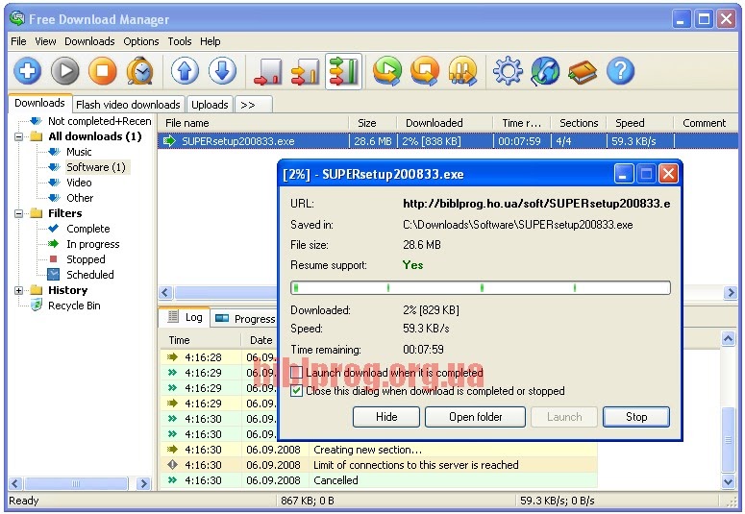Click the Open folder button

(475, 417)
